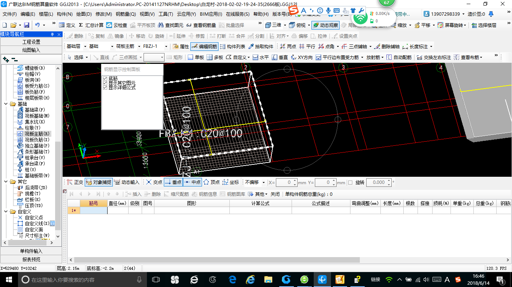Click the 汇总计算 summary calculation button
Screen dimensions: 512x287
click(91, 25)
